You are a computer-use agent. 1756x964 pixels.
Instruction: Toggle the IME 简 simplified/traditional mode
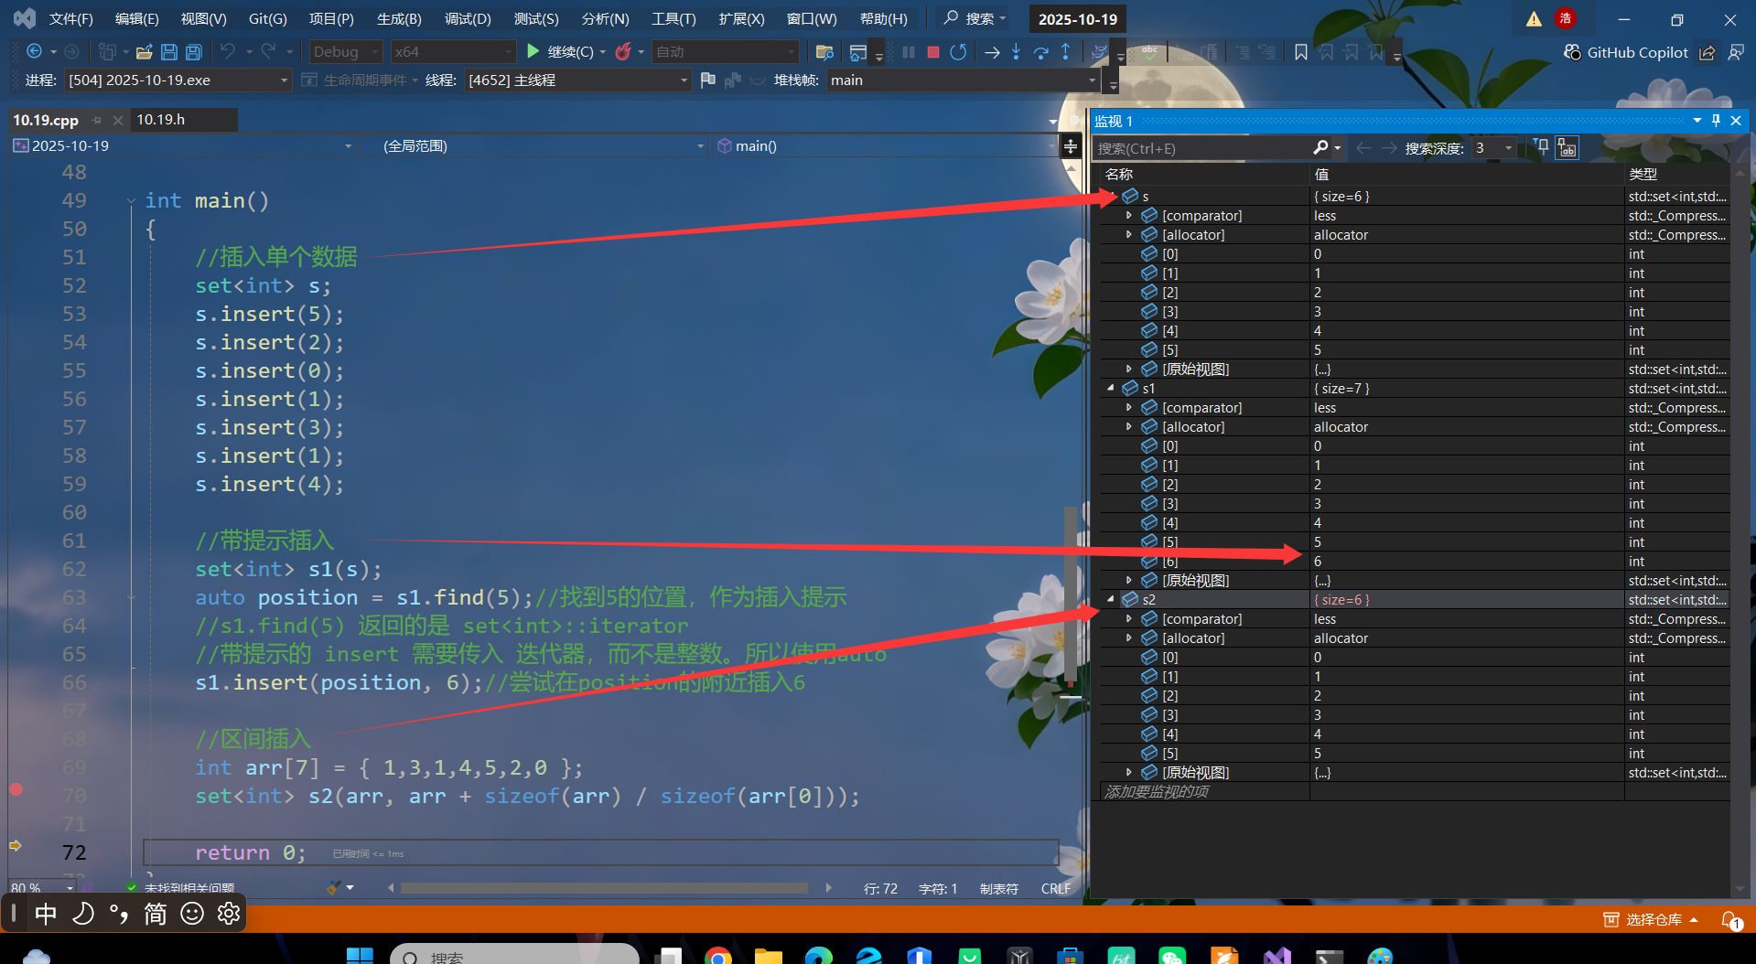[x=156, y=913]
